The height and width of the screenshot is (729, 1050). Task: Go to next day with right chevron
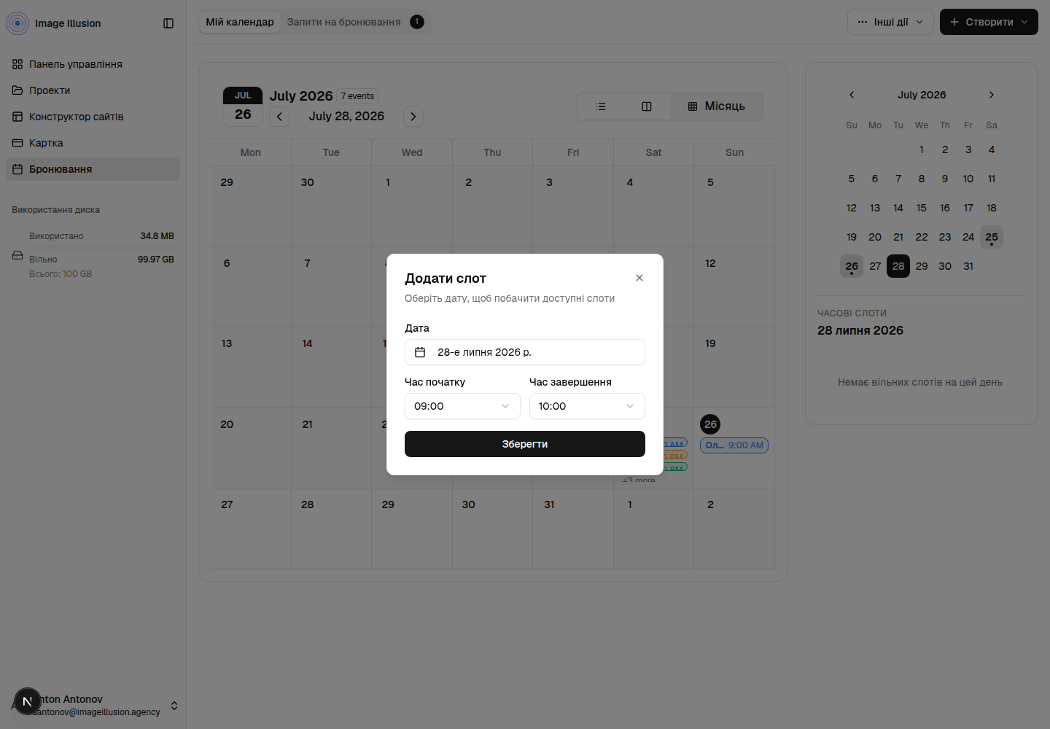point(413,117)
